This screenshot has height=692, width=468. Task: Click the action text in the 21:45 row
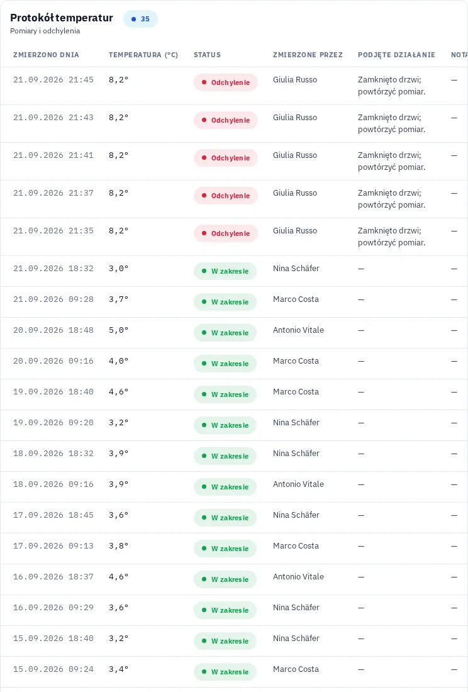[391, 86]
